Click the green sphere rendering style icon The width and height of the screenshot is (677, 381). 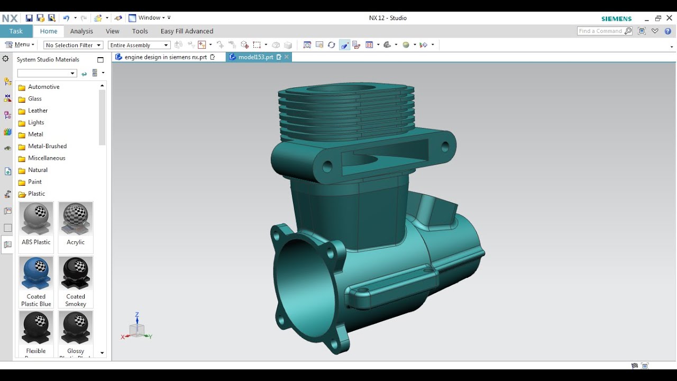[x=406, y=45]
